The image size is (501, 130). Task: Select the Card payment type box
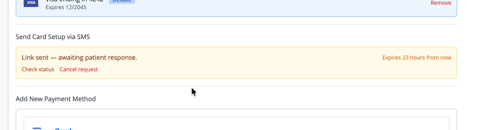pyautogui.click(x=236, y=124)
